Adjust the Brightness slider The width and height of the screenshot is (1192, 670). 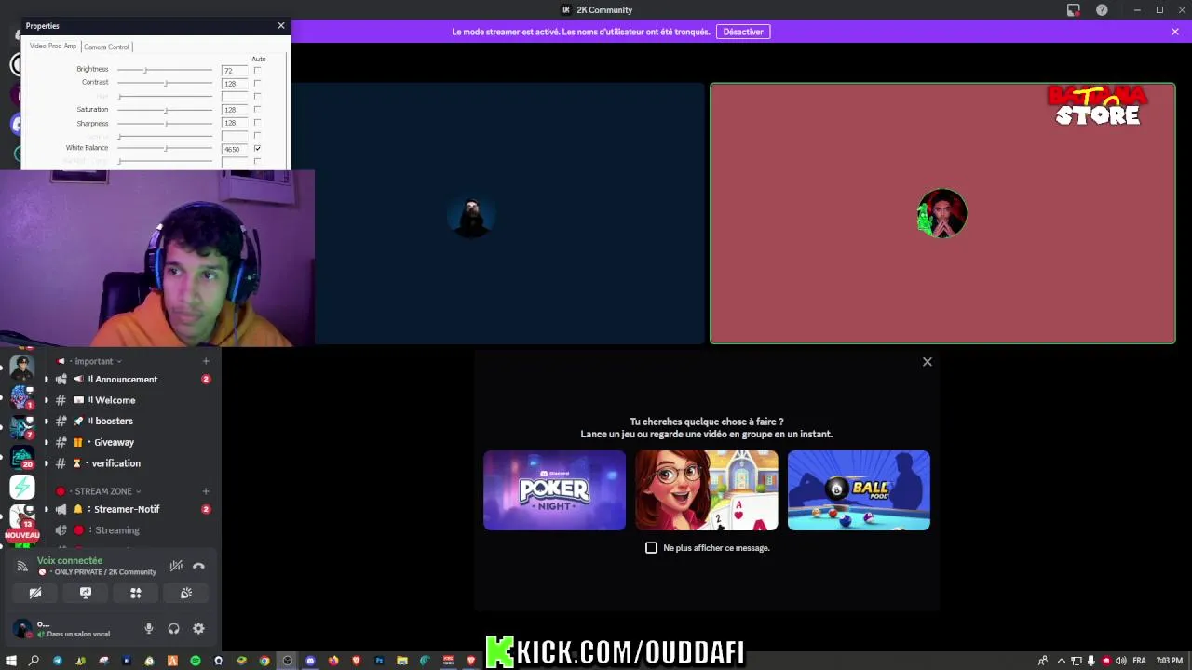[x=165, y=71]
